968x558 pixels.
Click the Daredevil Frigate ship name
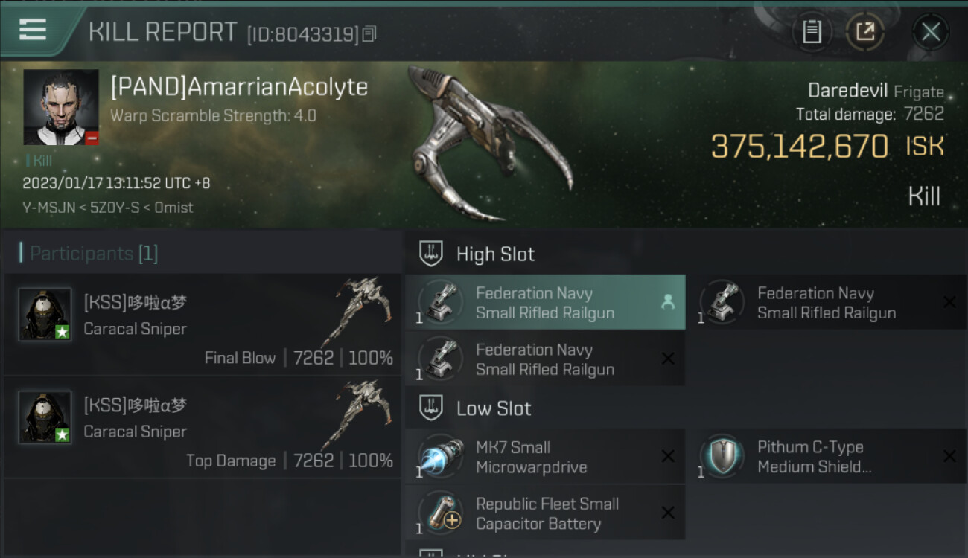876,92
